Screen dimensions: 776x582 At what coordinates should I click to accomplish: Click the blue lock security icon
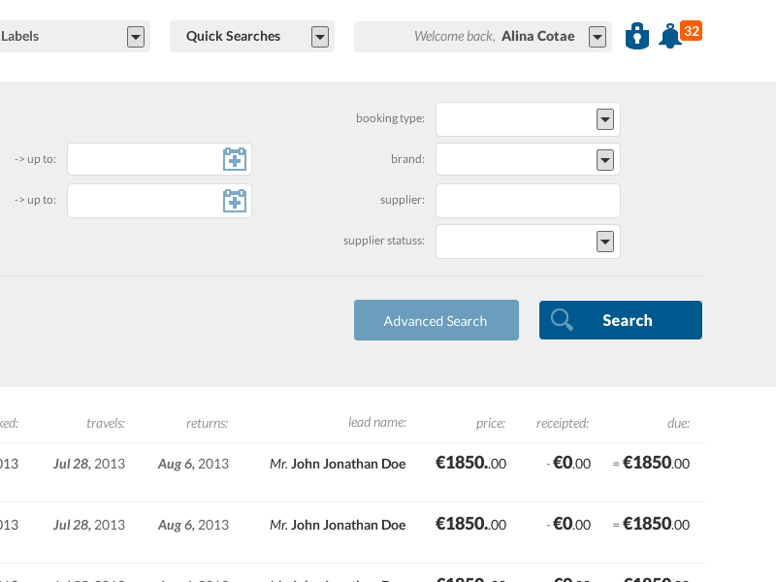point(637,36)
